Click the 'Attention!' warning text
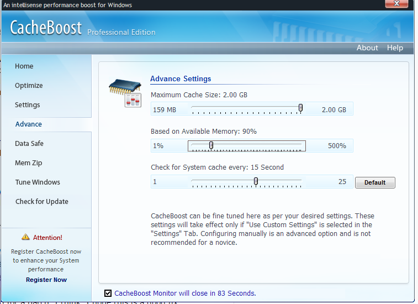The height and width of the screenshot is (304, 418). [x=47, y=238]
